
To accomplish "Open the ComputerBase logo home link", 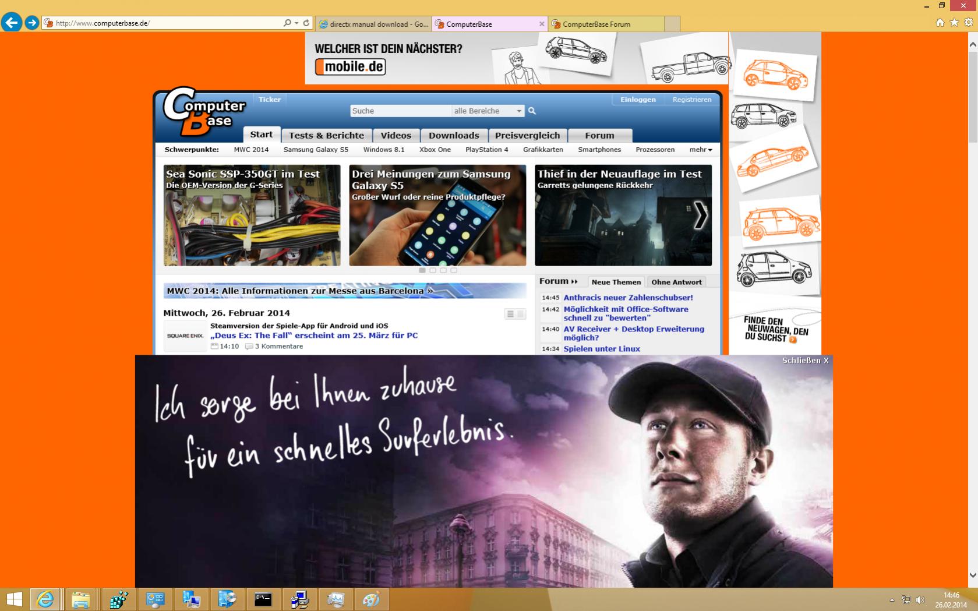I will tap(203, 111).
